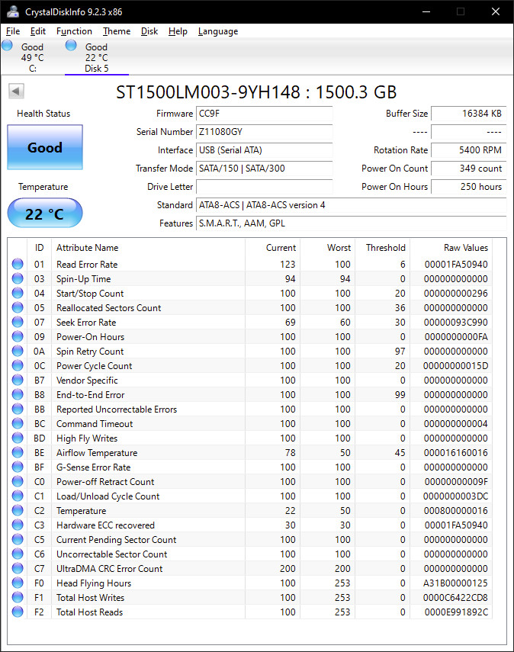Click the Health Status label

coord(43,114)
